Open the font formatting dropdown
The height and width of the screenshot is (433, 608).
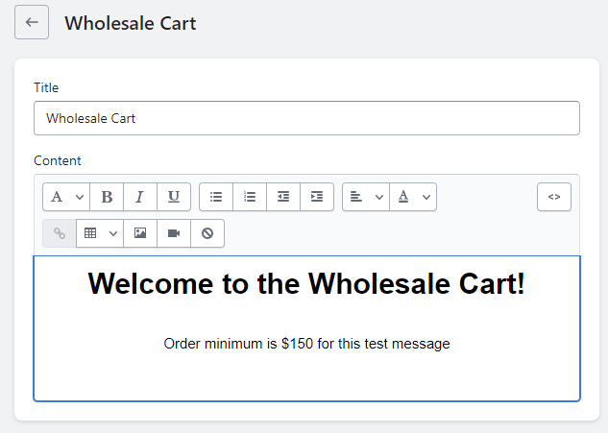coord(66,197)
